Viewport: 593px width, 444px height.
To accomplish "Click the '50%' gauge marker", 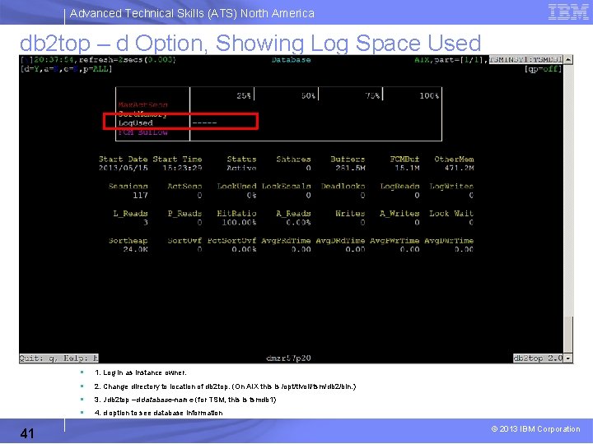I will (x=308, y=96).
